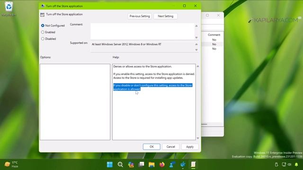Viewport: 303px width, 170px height.
Task: Click first 'No' cell in background window
Action: tap(214, 40)
